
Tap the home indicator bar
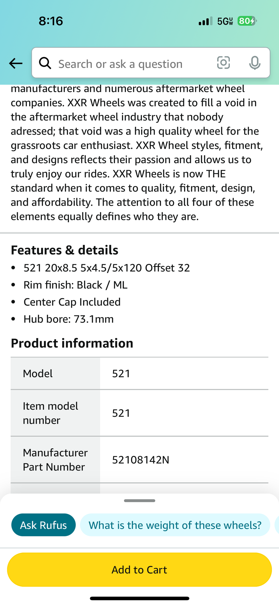[139, 598]
